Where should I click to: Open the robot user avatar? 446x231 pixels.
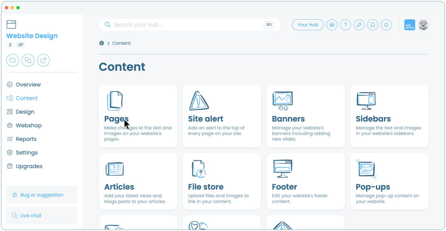click(x=424, y=25)
